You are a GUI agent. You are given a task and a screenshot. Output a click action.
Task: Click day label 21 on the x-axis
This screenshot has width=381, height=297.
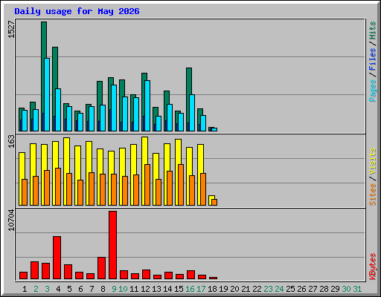246,289
